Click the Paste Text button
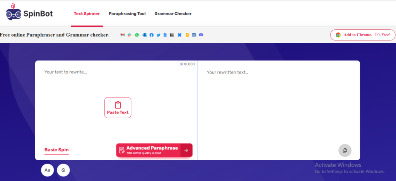396x181 pixels. (x=118, y=107)
